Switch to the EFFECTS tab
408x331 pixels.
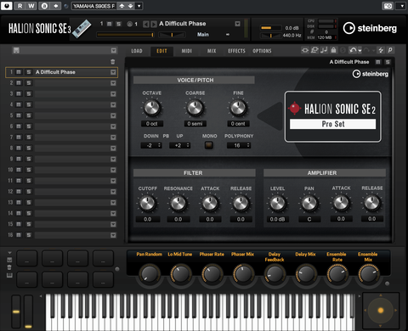click(x=236, y=51)
